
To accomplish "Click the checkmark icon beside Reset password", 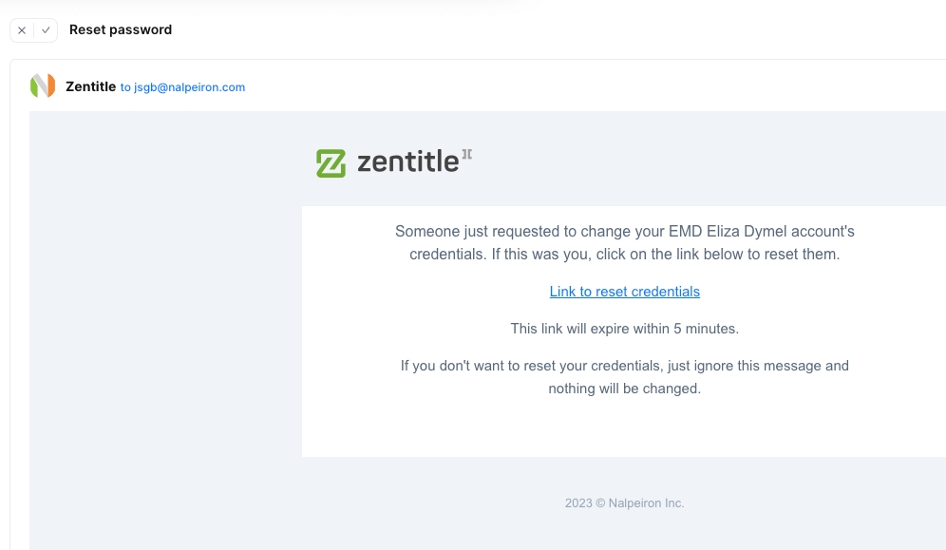I will click(x=46, y=30).
